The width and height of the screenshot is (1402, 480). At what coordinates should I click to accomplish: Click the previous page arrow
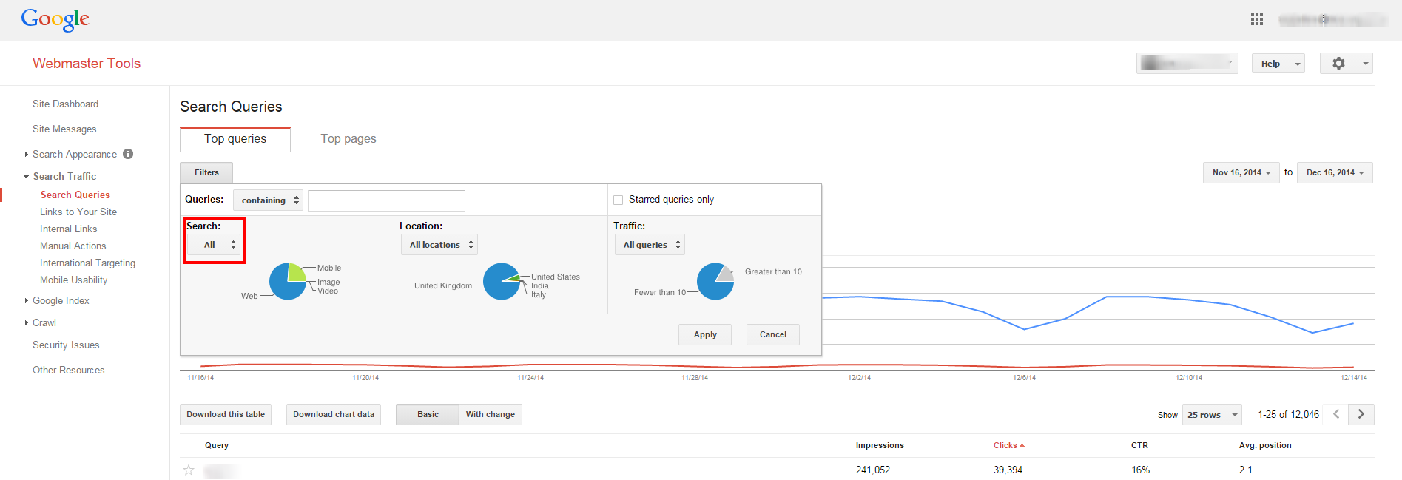click(1336, 414)
